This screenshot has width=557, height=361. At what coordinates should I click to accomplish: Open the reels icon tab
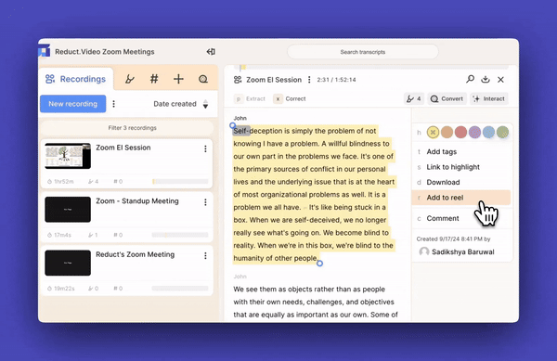(x=203, y=79)
